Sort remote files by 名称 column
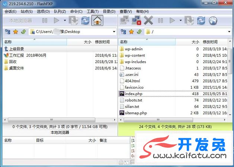Image resolution: width=234 pixels, height=167 pixels. point(147,42)
